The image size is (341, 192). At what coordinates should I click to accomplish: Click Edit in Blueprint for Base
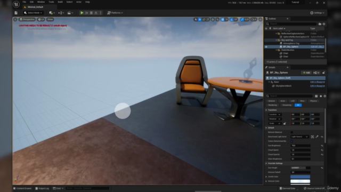click(x=318, y=82)
